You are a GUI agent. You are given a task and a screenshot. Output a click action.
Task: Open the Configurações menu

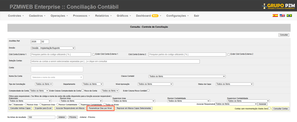click(x=177, y=16)
